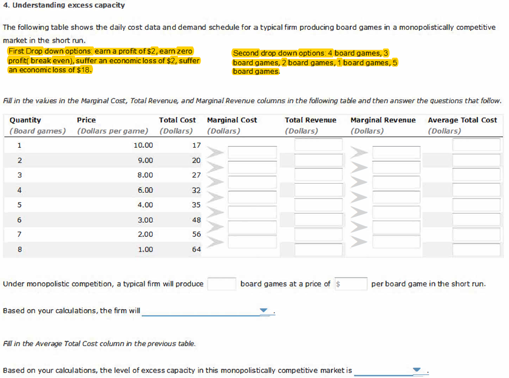Viewport: 509px width, 378px height.
Task: Select the Marginal Cost input for quantity 2
Action: click(252, 167)
